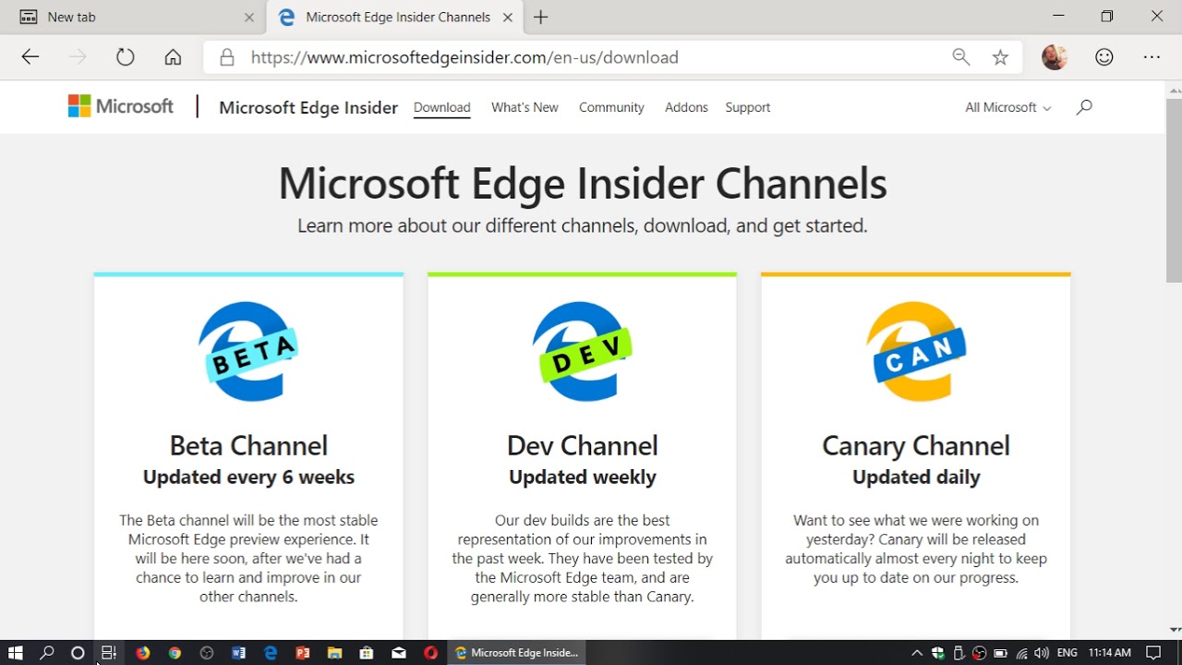Screen dimensions: 1182x665
Task: Click the Canary channel Edge logo
Action: 916,351
